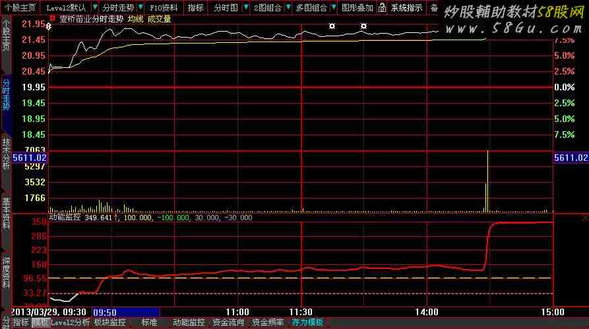Open the dropdown arrow next to Level2默认

(93, 8)
